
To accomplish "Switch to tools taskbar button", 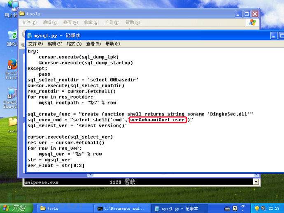I will pos(65,208).
